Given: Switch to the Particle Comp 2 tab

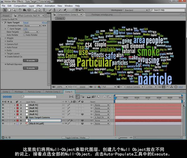Looking at the screenshot, I should [52, 92].
